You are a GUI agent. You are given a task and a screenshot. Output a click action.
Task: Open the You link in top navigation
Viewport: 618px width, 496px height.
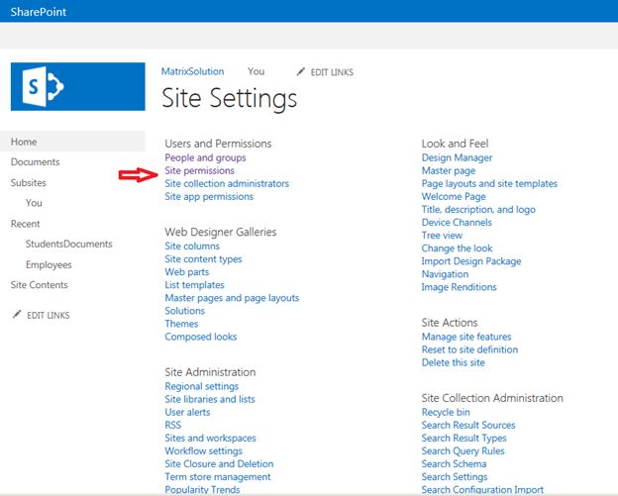[256, 71]
